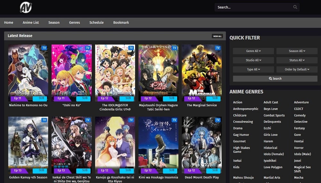Click the AV site logo
The width and height of the screenshot is (321, 183).
pos(26,8)
